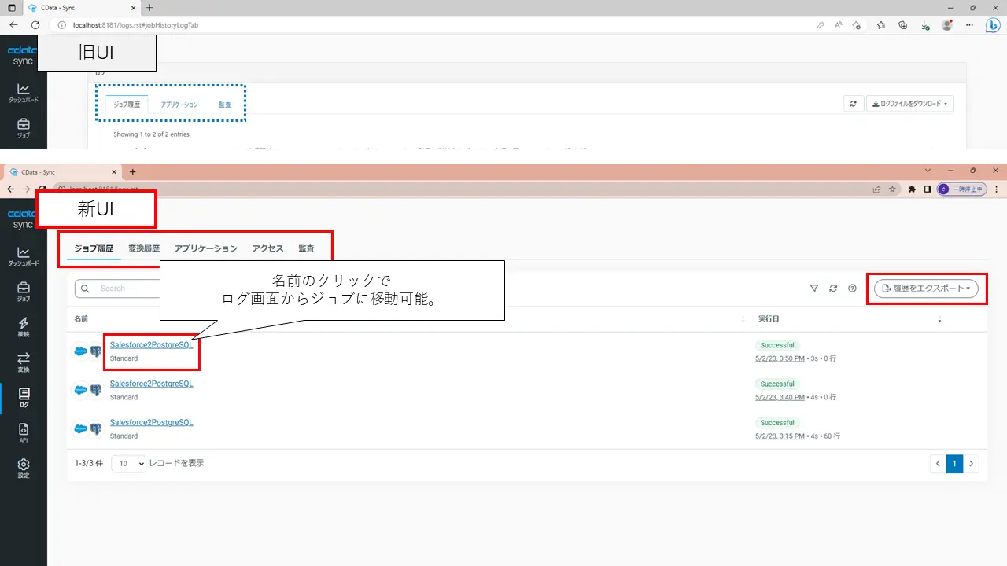
Task: Switch to the アプリケーション tab in new UI
Action: 205,248
